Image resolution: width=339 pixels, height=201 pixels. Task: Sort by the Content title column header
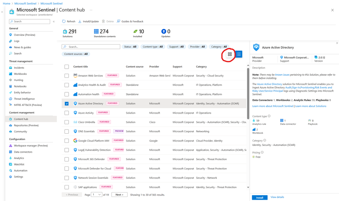point(80,67)
